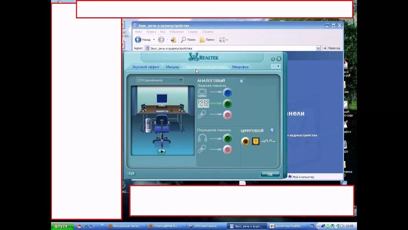
Task: Click the taskbar clock showing 23:55
Action: (349, 226)
